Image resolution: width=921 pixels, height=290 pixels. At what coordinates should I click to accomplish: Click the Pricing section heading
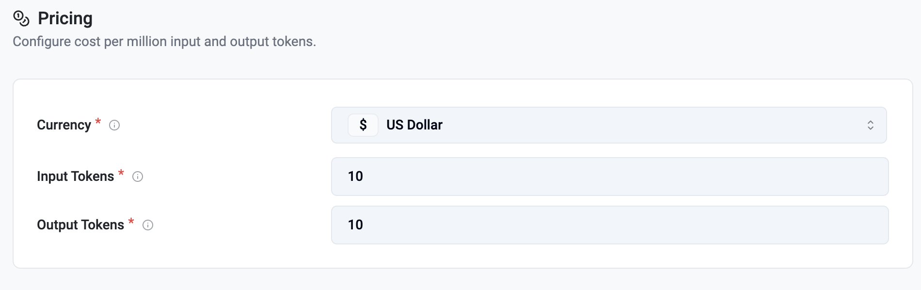pos(65,18)
